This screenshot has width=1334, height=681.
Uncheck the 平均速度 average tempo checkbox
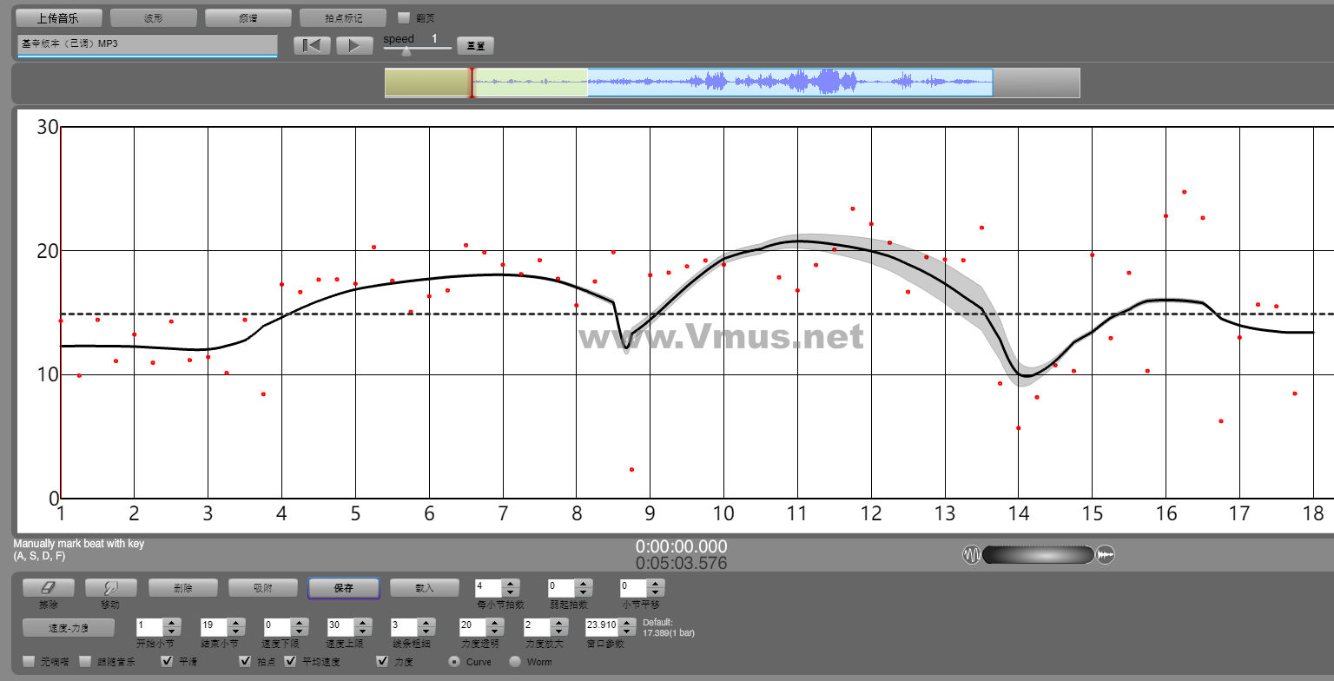pos(291,661)
